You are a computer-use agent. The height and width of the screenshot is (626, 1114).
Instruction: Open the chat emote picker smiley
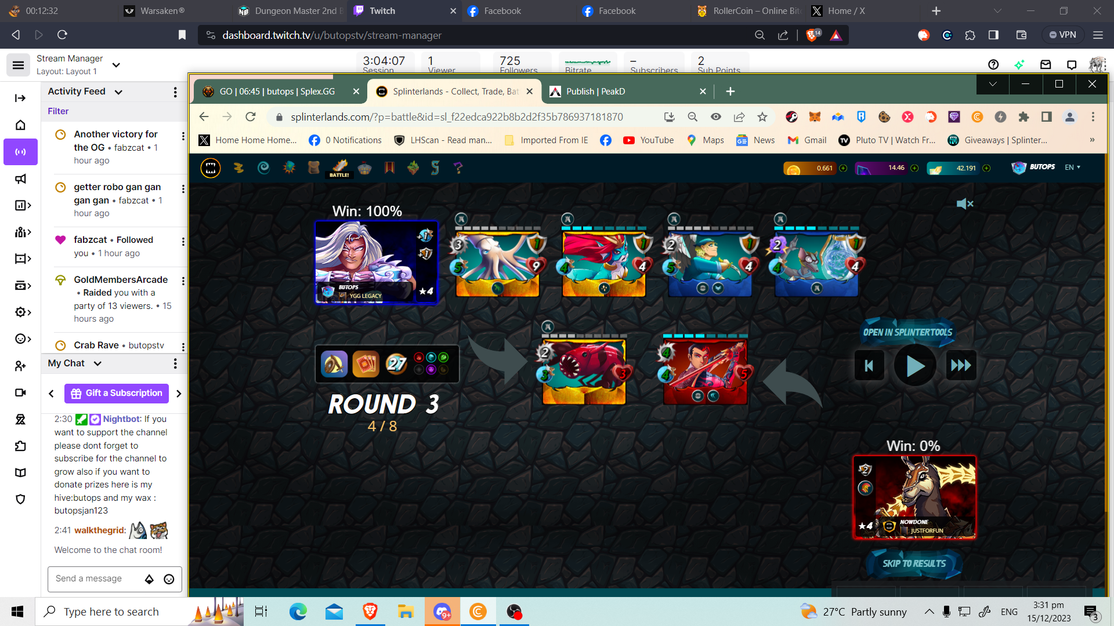click(x=169, y=579)
